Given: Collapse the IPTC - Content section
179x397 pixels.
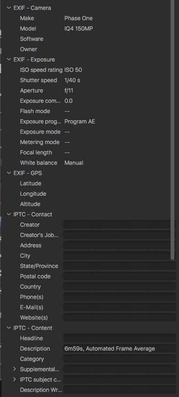Looking at the screenshot, I should coord(9,328).
